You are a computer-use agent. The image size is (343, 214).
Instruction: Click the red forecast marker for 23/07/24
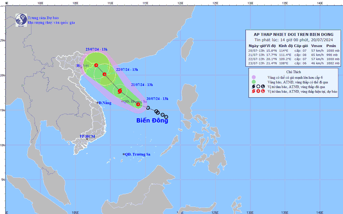point(96,65)
